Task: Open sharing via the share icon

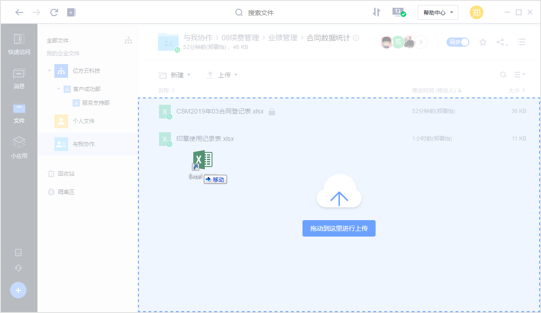Action: 501,42
